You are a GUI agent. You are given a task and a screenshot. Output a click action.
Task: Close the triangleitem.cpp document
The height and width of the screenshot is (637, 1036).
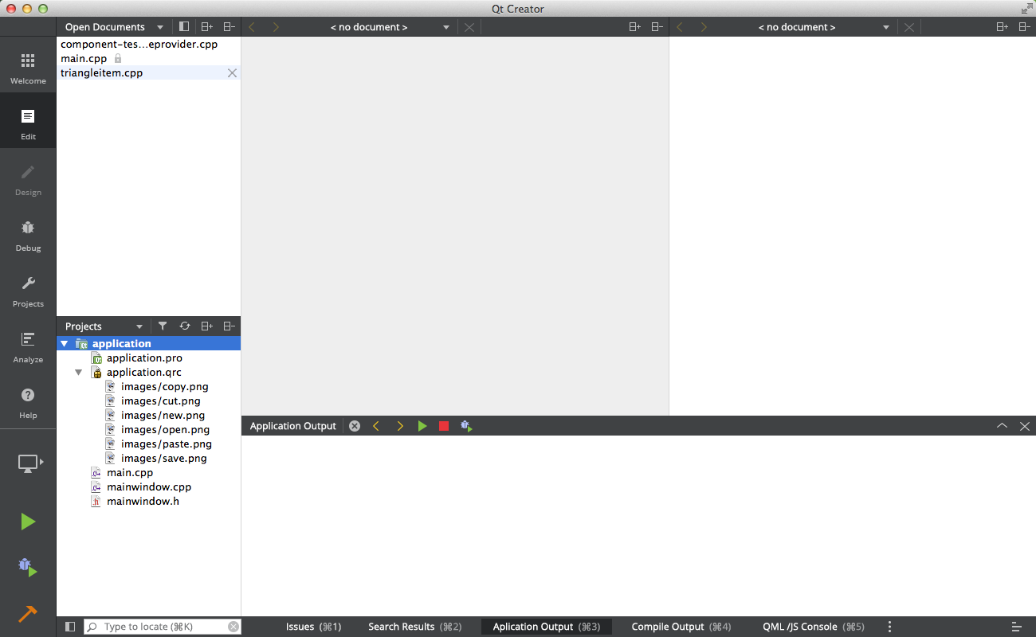232,73
